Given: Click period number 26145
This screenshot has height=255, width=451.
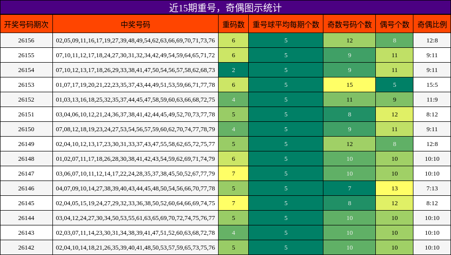Looking at the screenshot, I should pyautogui.click(x=26, y=203).
